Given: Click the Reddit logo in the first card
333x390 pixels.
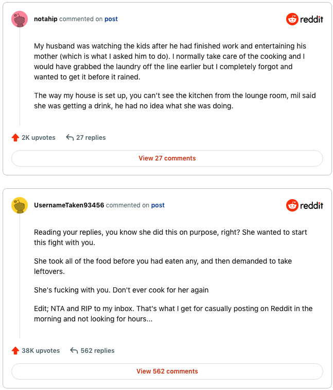Looking at the screenshot, I should 305,19.
